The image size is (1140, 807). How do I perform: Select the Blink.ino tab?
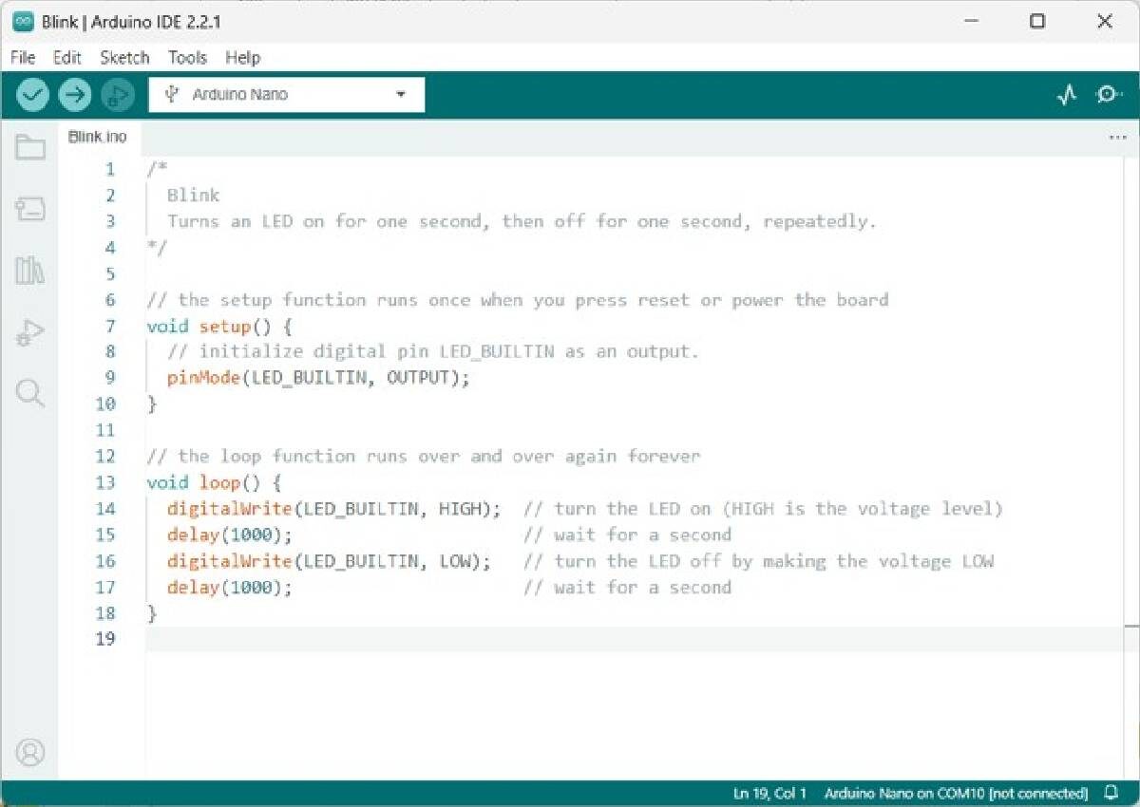click(97, 137)
